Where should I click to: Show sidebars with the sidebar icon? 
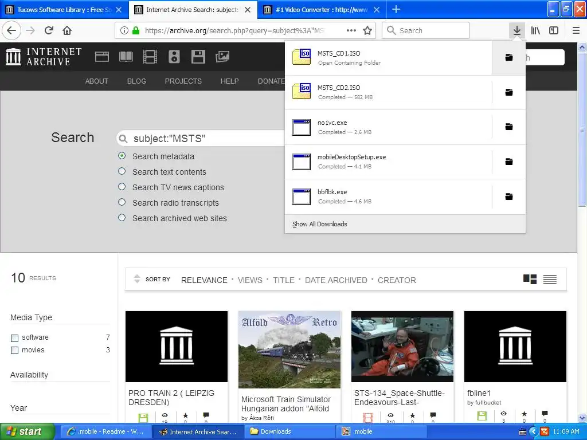click(x=554, y=30)
